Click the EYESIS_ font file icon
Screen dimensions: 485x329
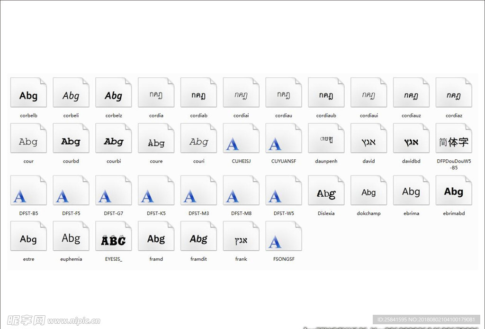click(114, 237)
